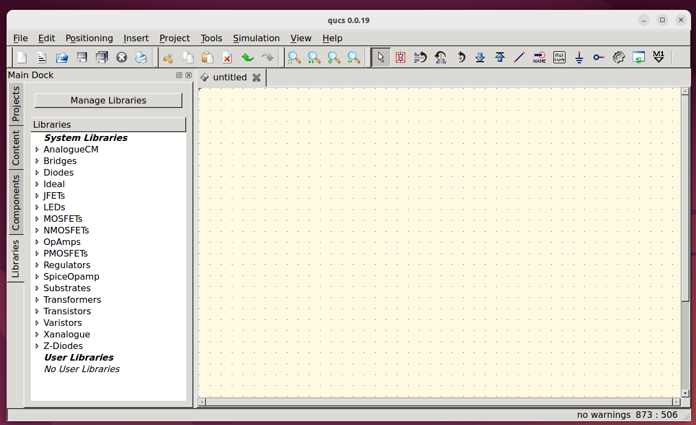Close the untitled document tab
Image resolution: width=696 pixels, height=425 pixels.
tap(256, 78)
